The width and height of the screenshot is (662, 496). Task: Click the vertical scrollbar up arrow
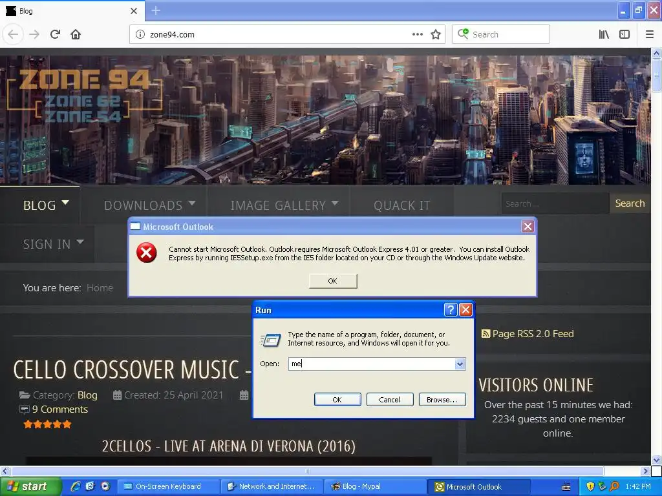[x=656, y=53]
